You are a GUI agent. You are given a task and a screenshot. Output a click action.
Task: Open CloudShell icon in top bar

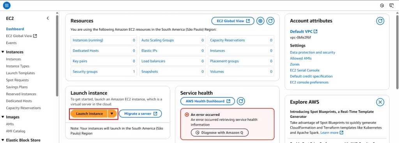391,5
